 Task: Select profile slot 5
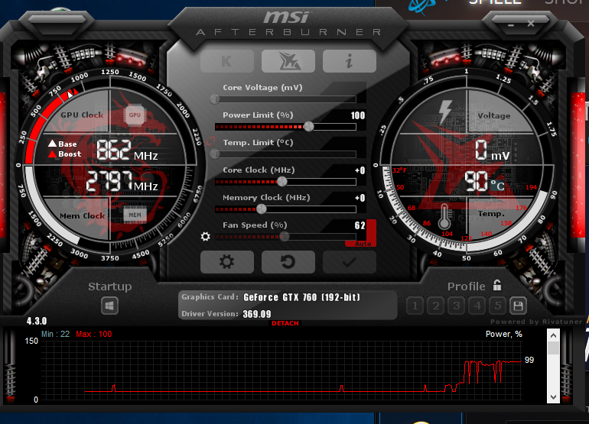(498, 306)
